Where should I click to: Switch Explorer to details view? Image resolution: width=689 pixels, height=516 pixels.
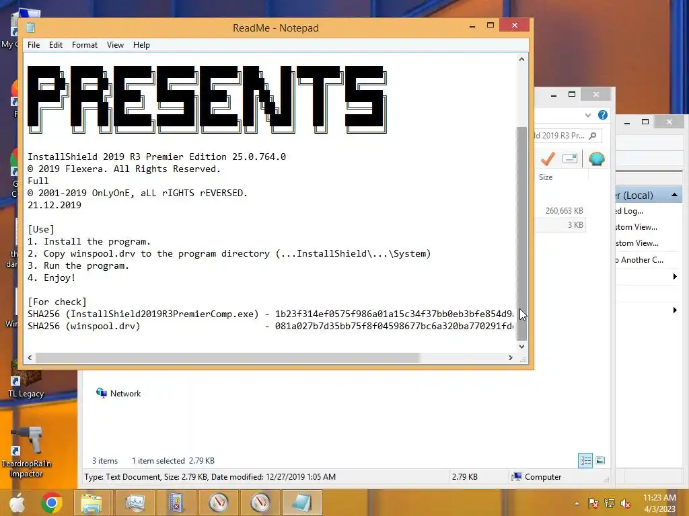point(585,461)
